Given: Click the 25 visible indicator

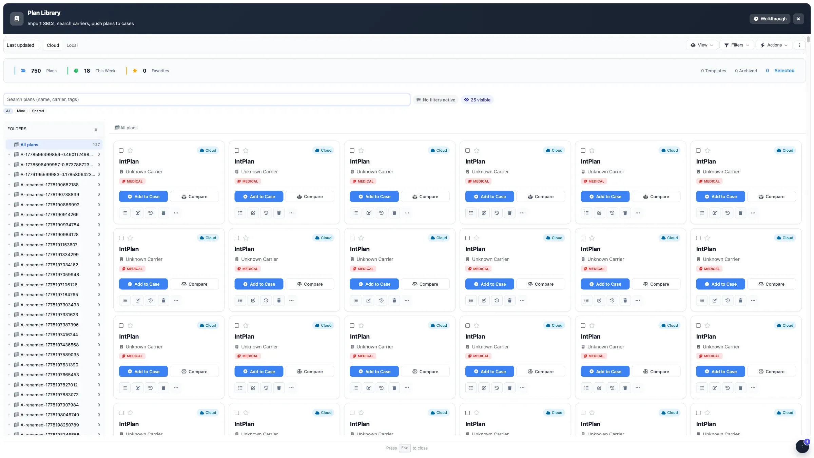Looking at the screenshot, I should click(477, 100).
